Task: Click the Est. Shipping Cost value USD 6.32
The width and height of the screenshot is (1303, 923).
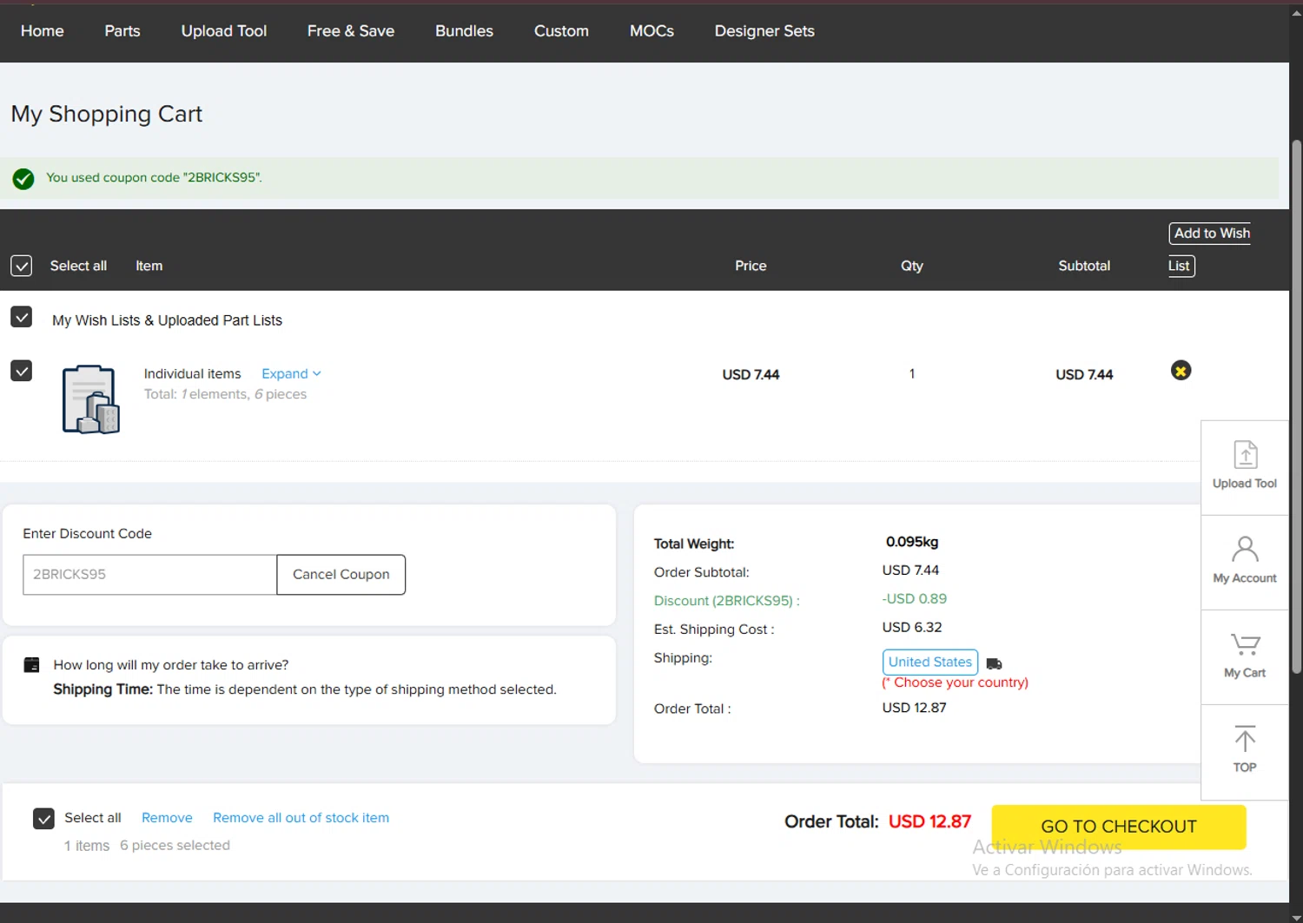Action: (912, 627)
